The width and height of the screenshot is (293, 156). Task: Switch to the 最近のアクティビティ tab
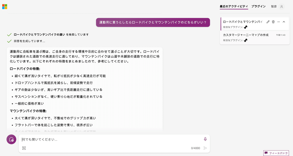click(234, 6)
